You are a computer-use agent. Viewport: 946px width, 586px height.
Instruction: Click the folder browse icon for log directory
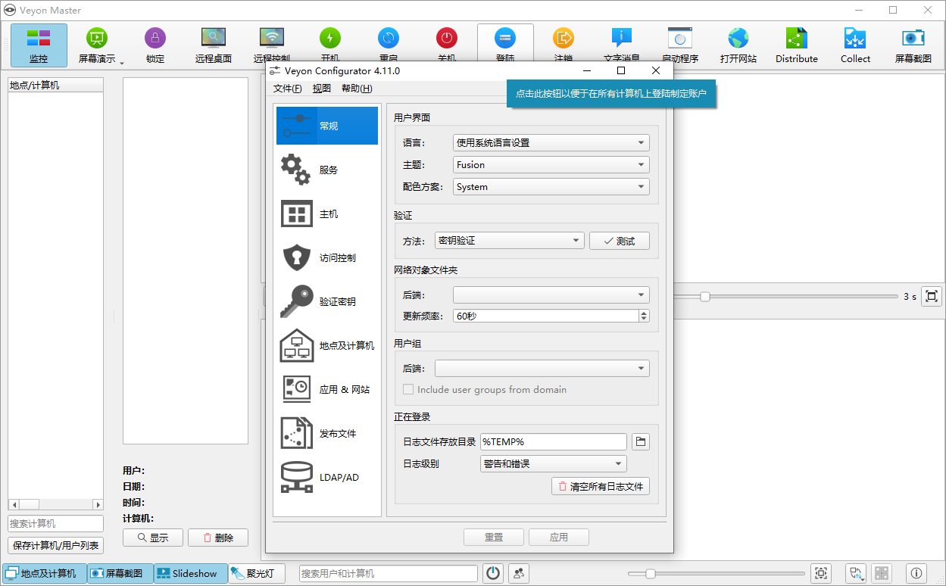click(641, 441)
